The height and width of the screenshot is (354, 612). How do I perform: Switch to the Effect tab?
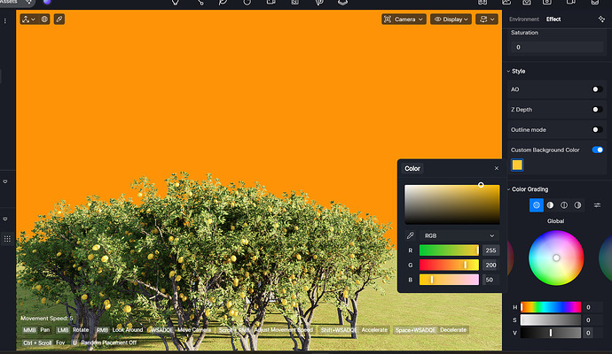pyautogui.click(x=553, y=19)
